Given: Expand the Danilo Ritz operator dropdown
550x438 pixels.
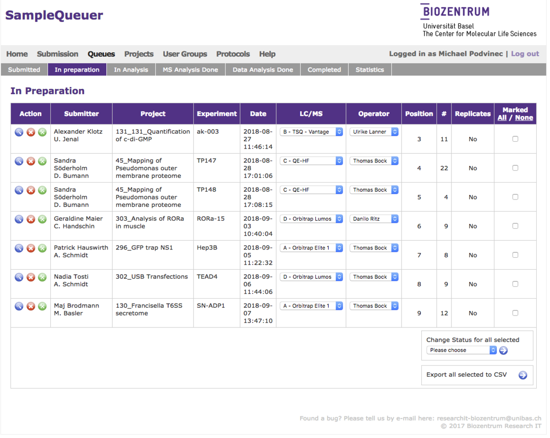Looking at the screenshot, I should [x=374, y=219].
